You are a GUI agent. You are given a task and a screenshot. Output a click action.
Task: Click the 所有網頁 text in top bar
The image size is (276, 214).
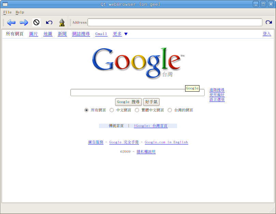click(15, 34)
